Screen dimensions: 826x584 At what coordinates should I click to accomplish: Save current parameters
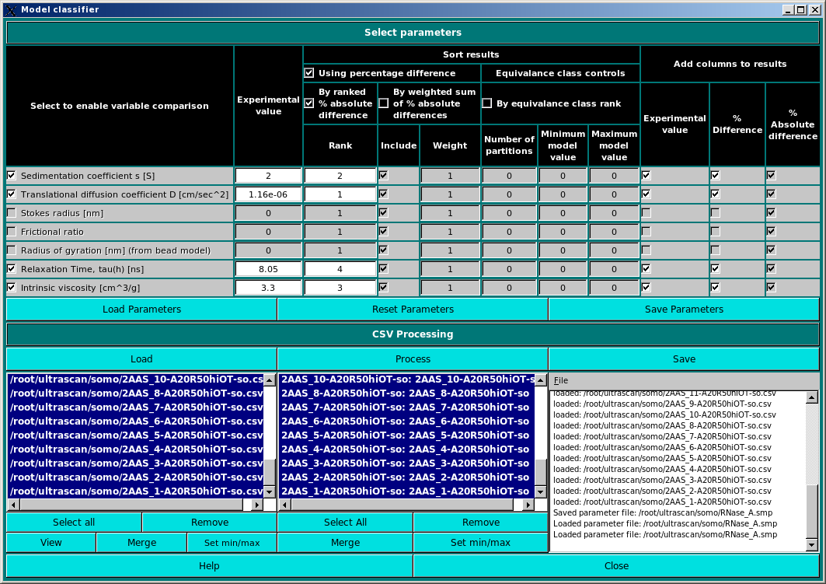[683, 309]
